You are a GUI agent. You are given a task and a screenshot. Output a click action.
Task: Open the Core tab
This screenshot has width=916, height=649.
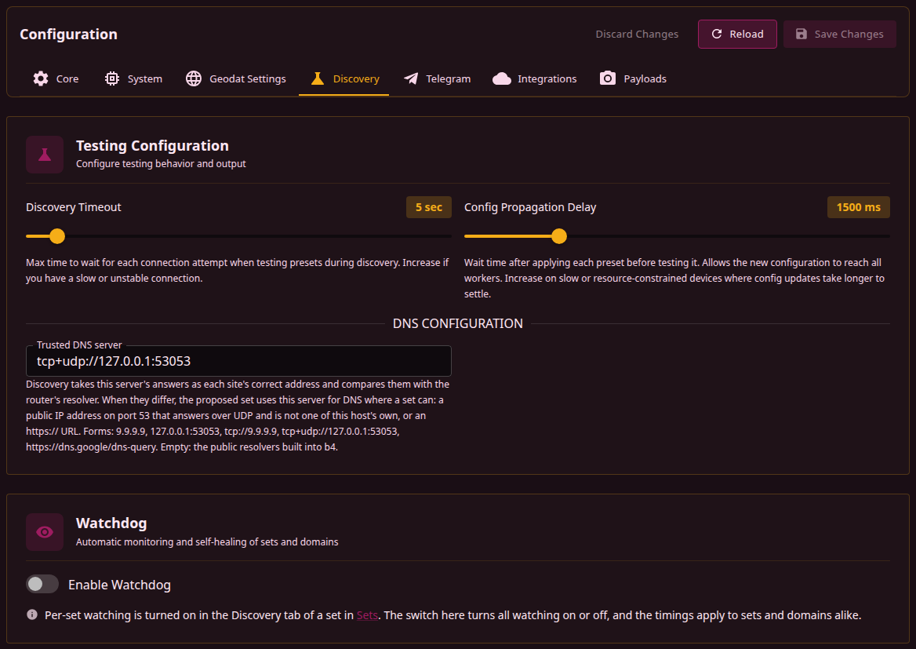tap(56, 79)
